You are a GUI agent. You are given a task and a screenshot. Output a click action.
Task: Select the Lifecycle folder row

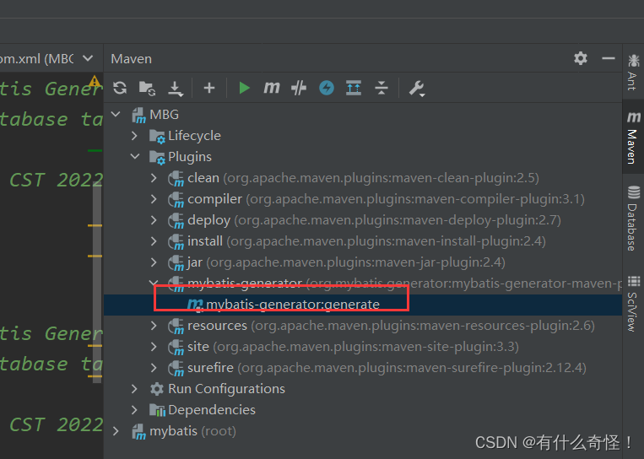(363, 136)
